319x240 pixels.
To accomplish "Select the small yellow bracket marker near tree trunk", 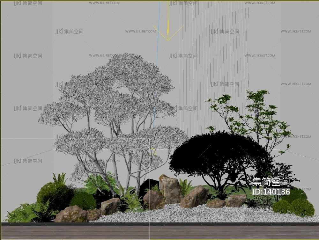I will pyautogui.click(x=153, y=151).
